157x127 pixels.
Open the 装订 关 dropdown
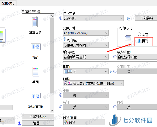coord(86,107)
